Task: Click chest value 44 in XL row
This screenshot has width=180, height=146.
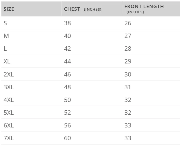Action: 68,61
